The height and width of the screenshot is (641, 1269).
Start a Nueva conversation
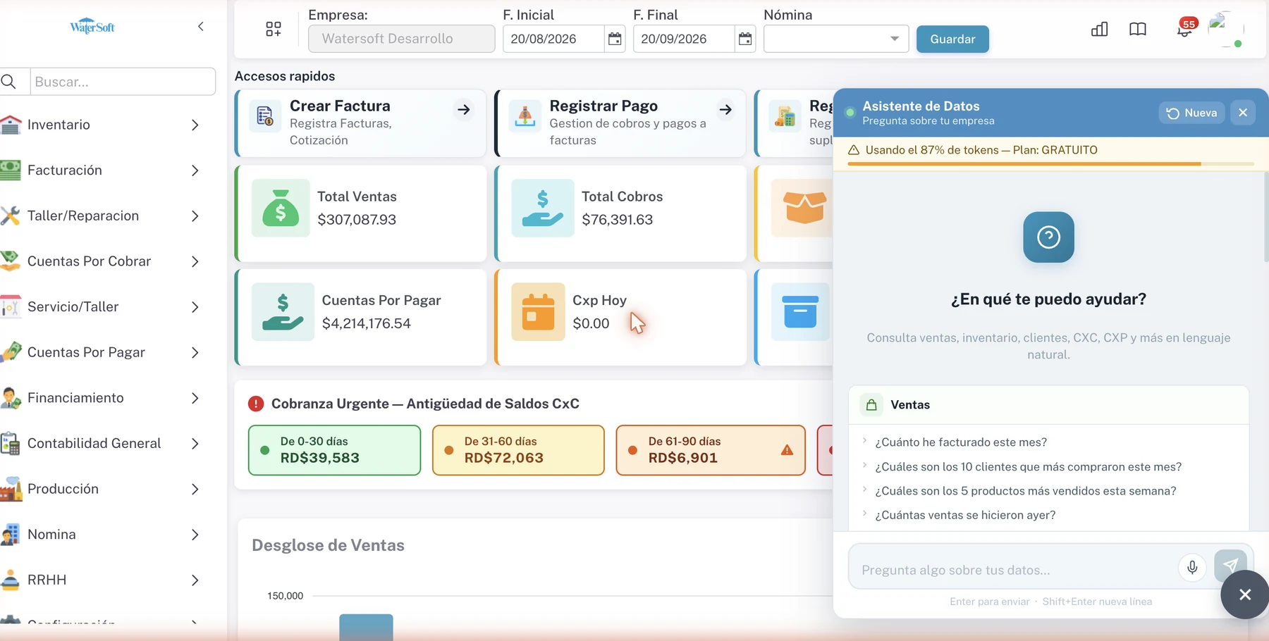[x=1191, y=113]
